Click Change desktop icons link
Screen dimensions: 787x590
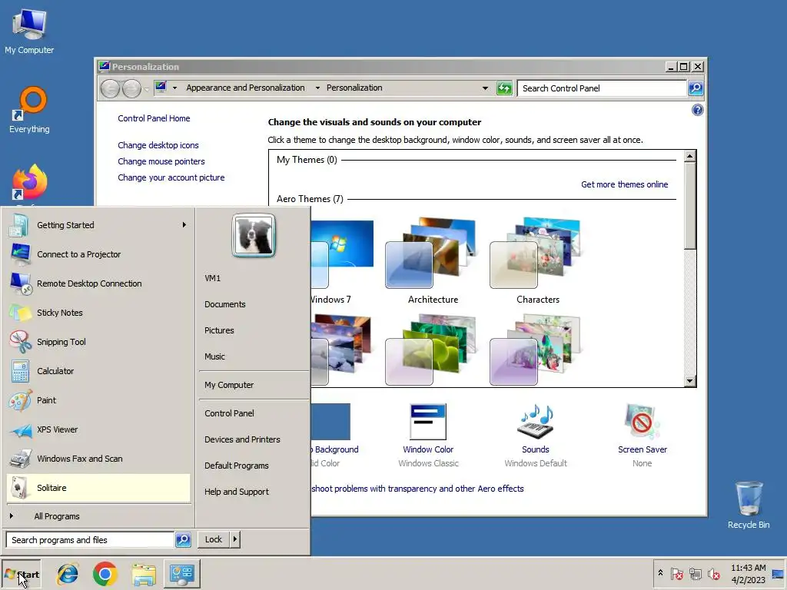point(158,145)
